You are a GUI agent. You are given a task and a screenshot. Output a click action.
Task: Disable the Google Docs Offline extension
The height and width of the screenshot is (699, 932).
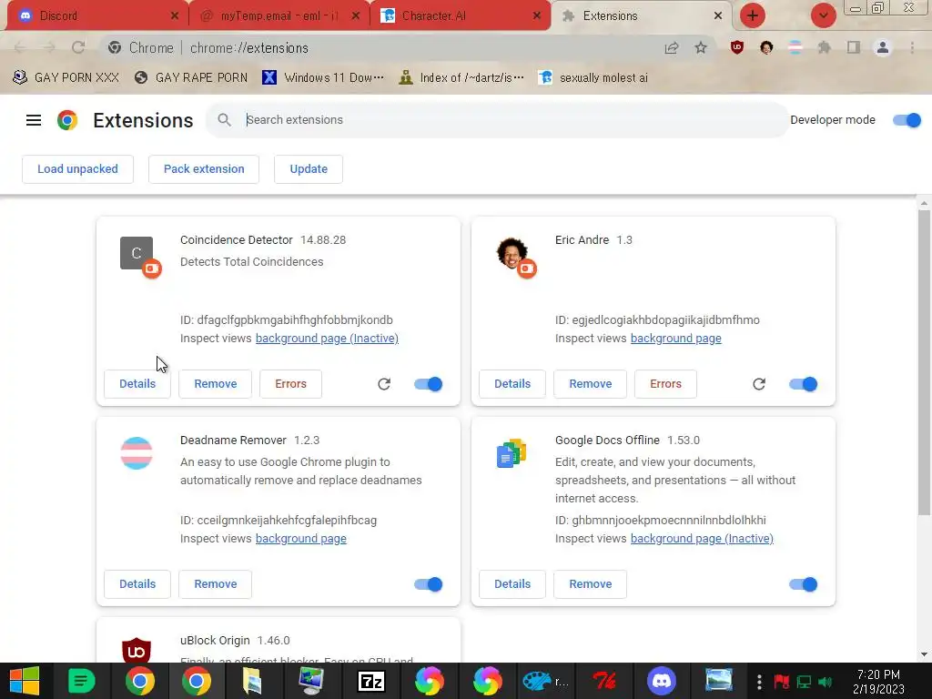804,584
